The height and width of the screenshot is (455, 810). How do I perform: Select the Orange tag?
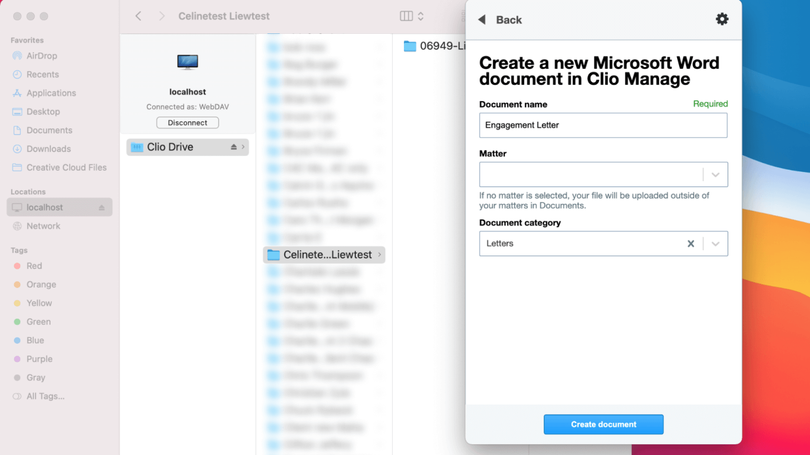coord(41,285)
